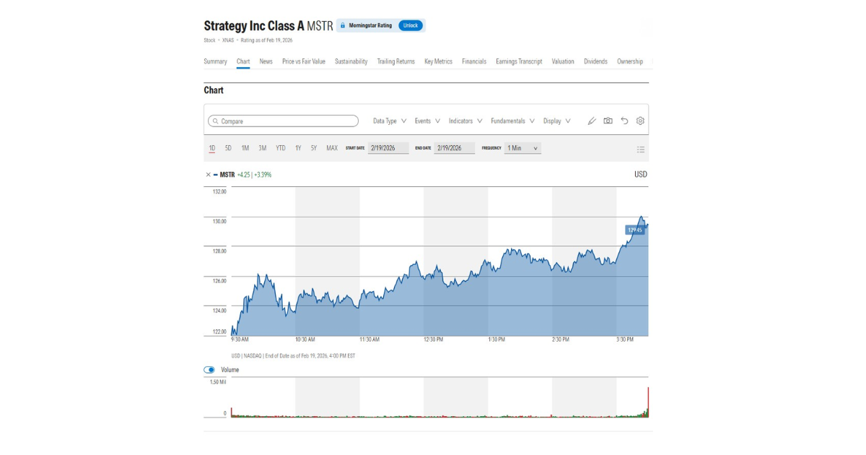
Task: Take a chart snapshot with the camera icon
Action: point(608,121)
